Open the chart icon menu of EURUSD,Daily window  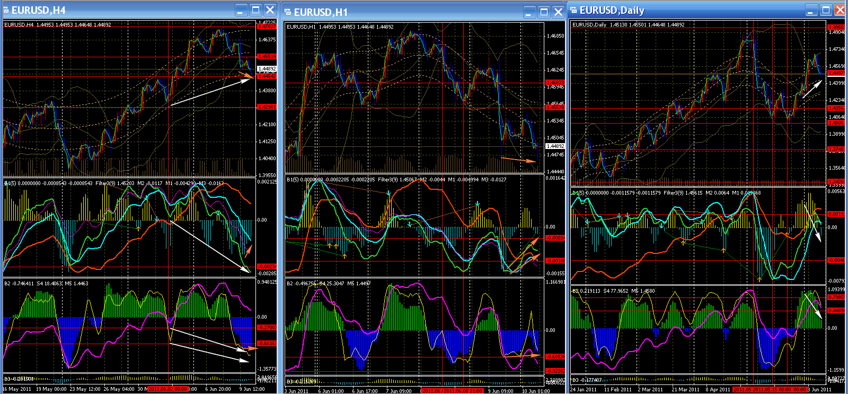573,10
